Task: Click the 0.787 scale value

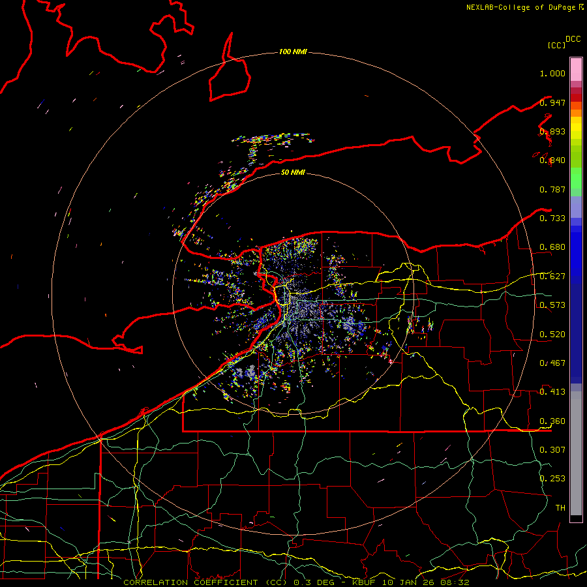Action: point(552,189)
